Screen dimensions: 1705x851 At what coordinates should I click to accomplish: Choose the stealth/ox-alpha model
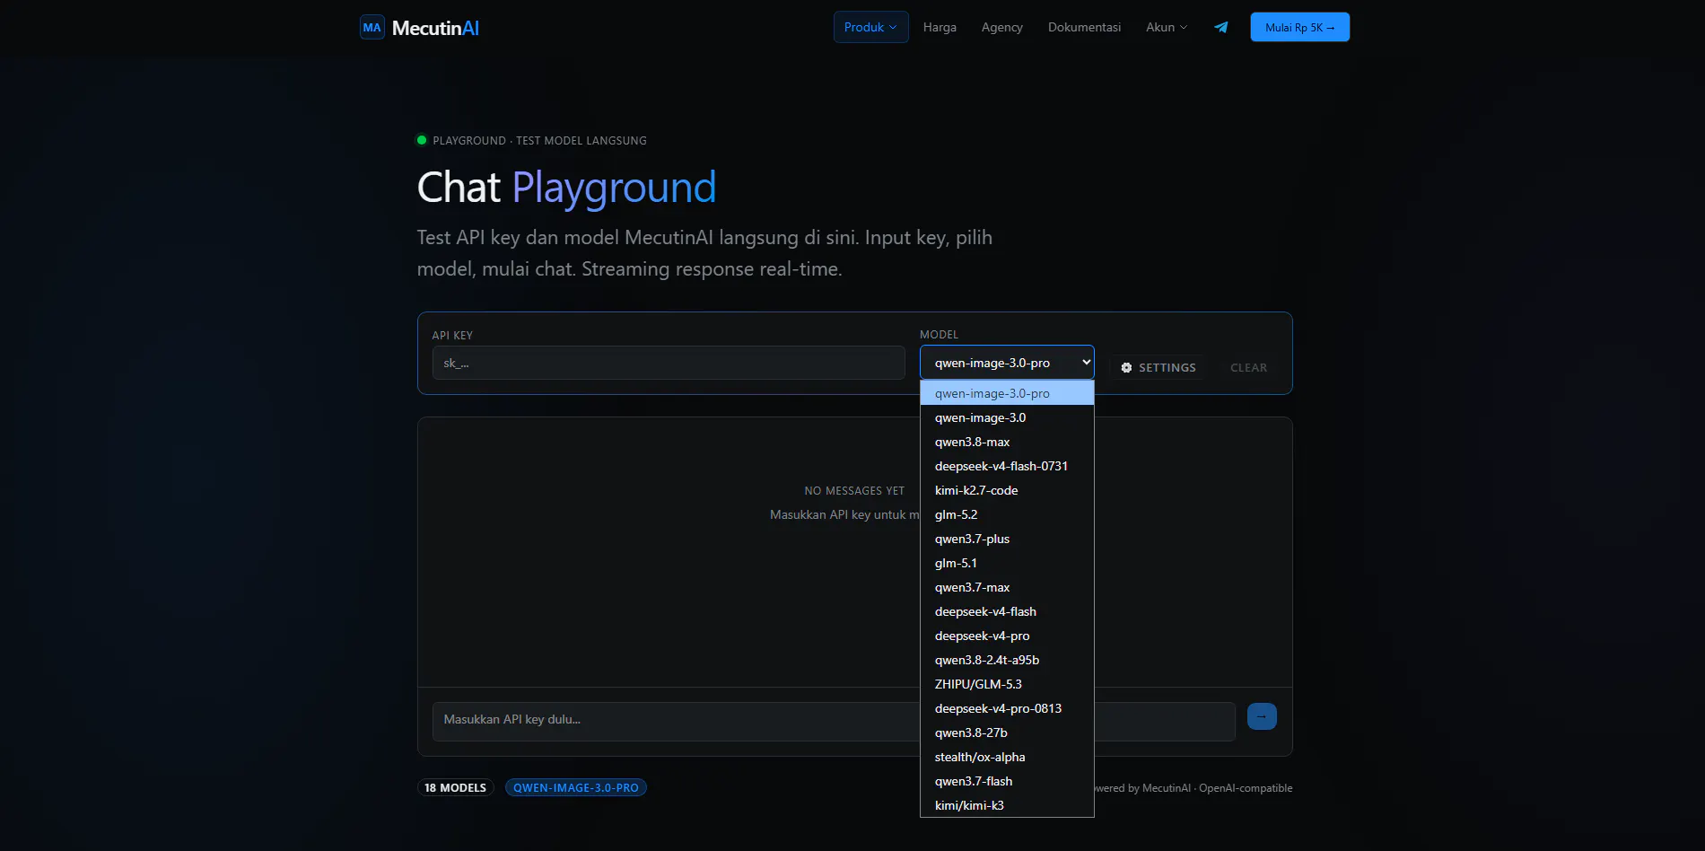(1007, 757)
